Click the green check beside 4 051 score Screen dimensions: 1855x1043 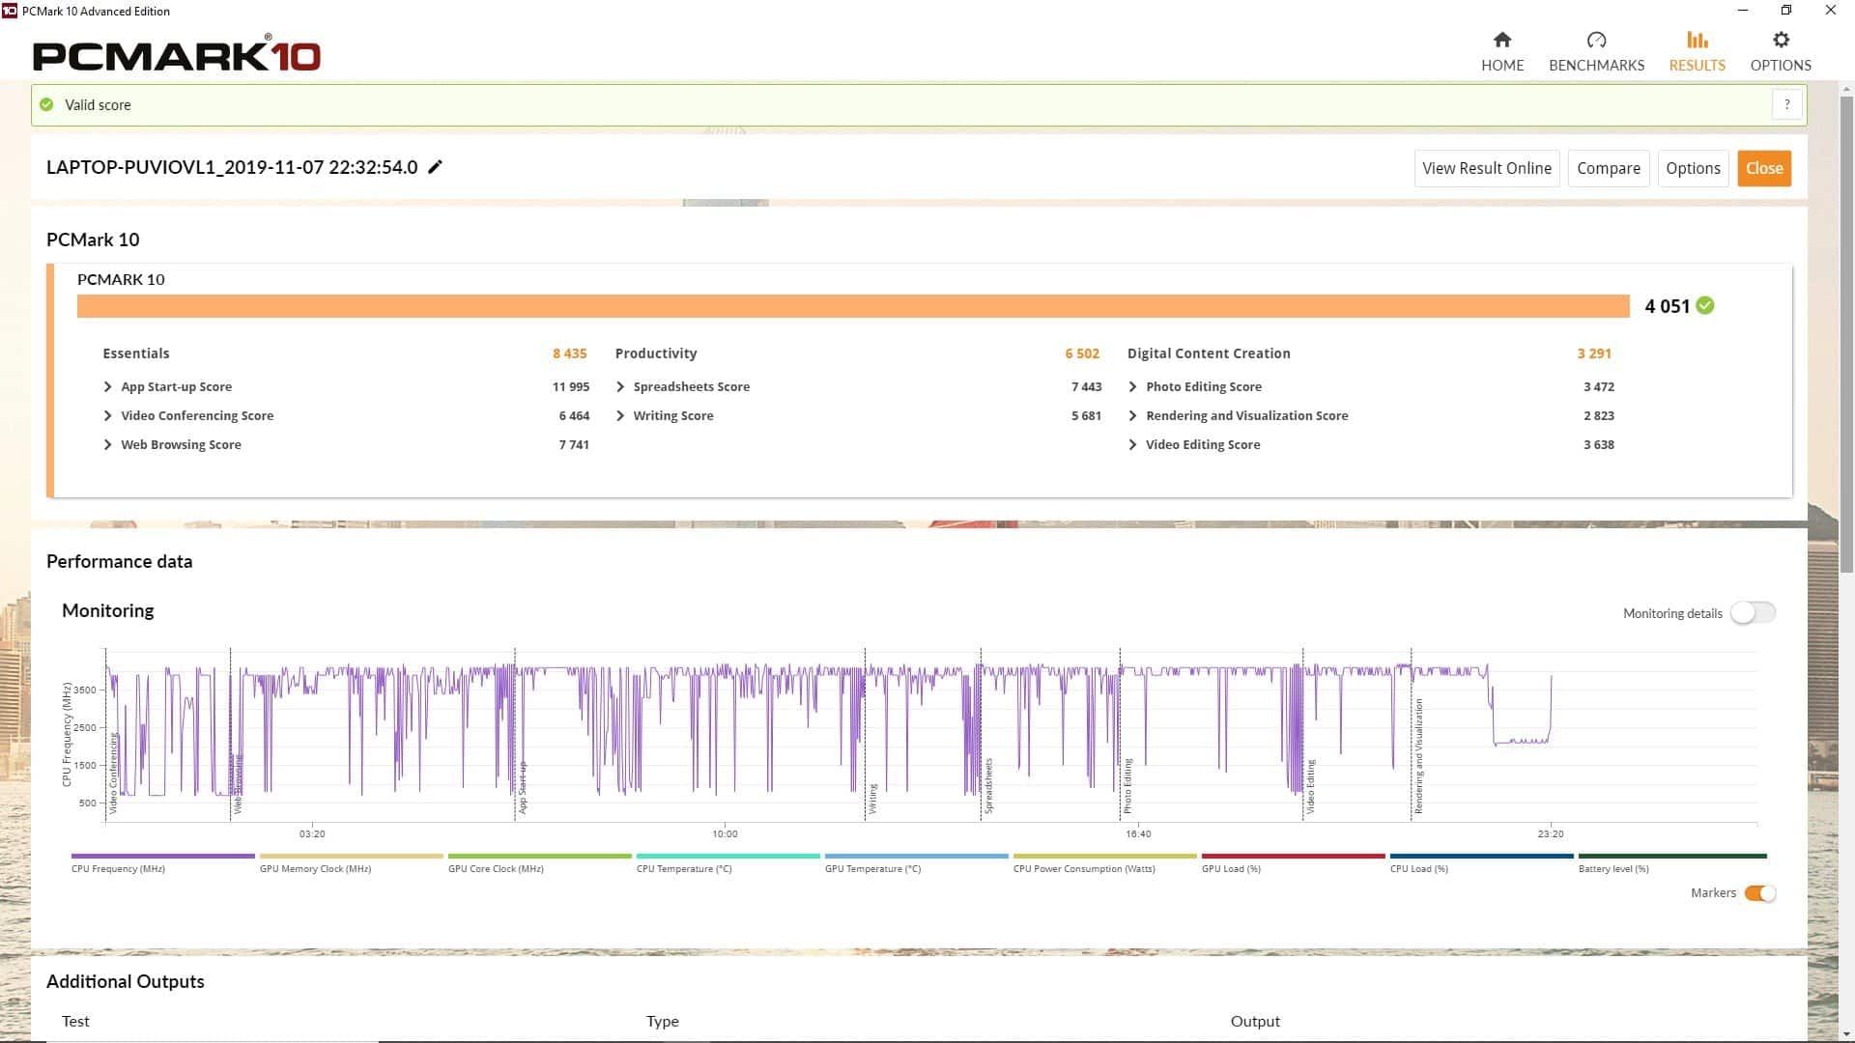point(1705,305)
